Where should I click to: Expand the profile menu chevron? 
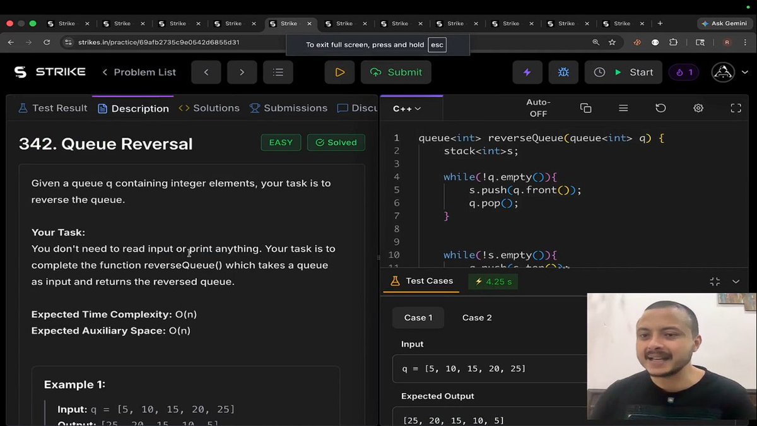pos(744,73)
